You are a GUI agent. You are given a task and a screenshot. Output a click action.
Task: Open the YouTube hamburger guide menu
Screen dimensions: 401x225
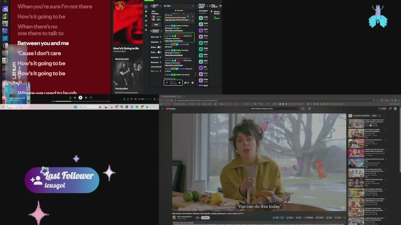pyautogui.click(x=162, y=109)
